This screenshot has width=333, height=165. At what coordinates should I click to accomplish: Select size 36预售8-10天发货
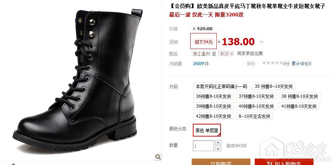pos(213,96)
